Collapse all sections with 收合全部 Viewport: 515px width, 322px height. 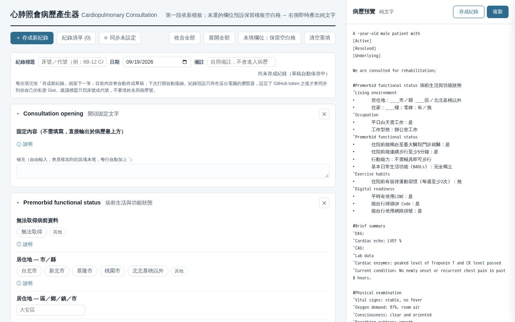[x=185, y=38]
